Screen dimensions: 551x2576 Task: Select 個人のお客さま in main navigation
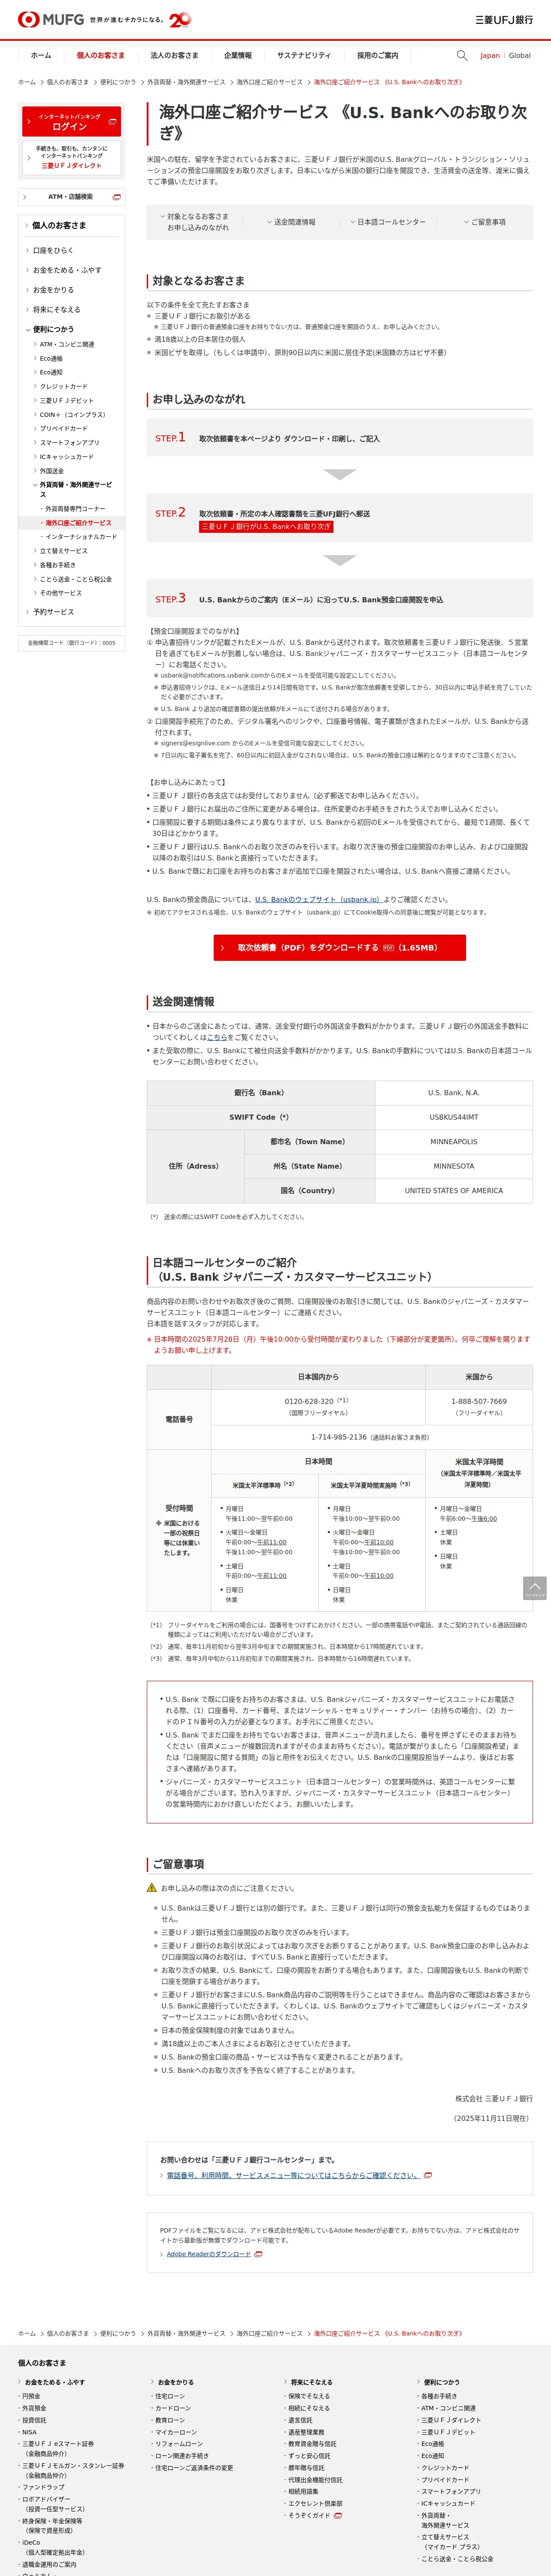coord(101,56)
